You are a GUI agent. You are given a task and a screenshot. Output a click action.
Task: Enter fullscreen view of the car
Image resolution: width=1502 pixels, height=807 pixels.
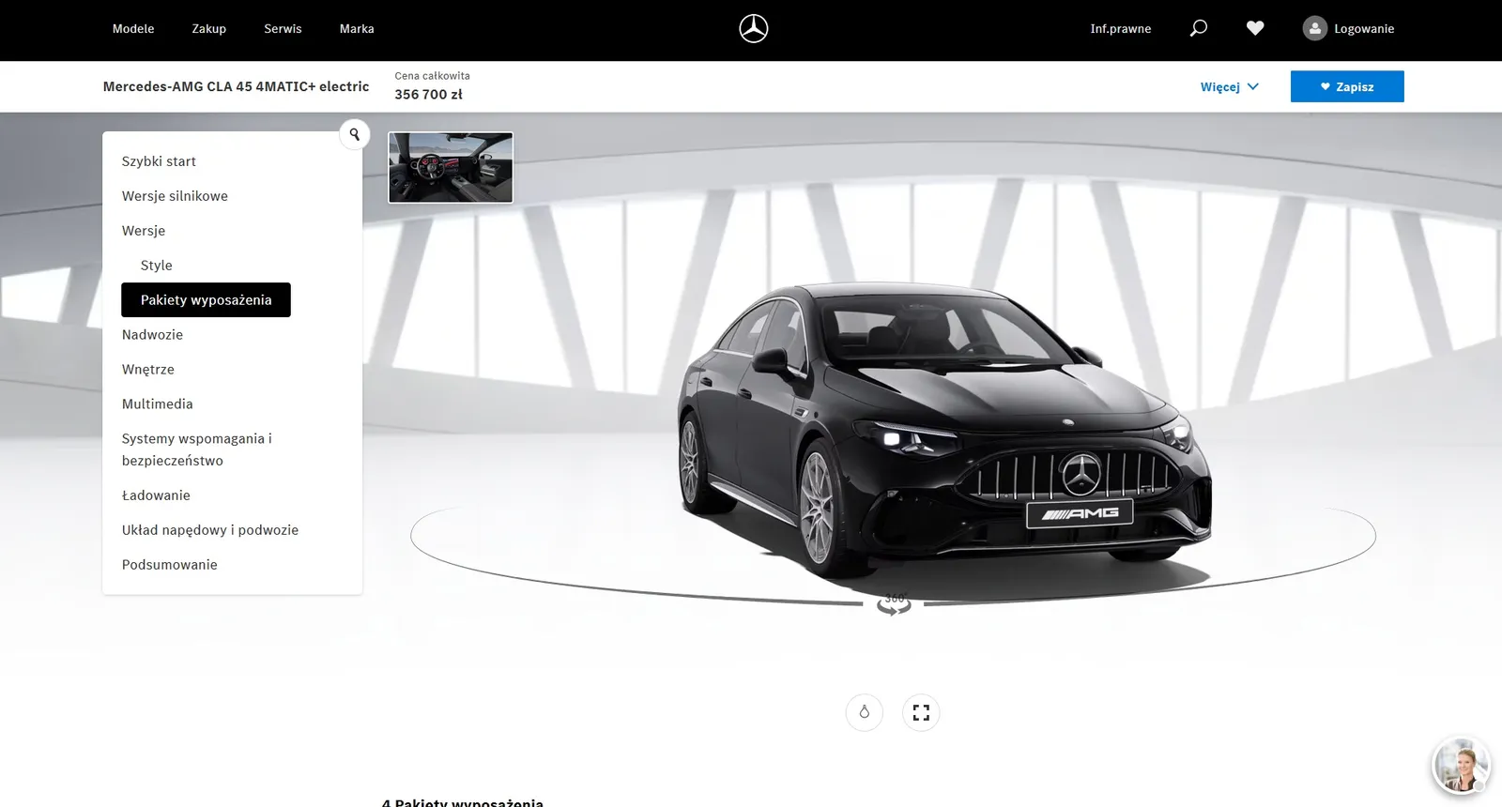pyautogui.click(x=921, y=712)
